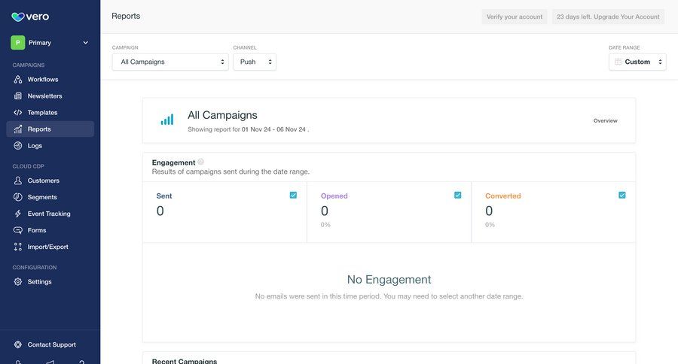Select the Reports chart icon in sidebar
This screenshot has height=364, width=678.
point(18,129)
